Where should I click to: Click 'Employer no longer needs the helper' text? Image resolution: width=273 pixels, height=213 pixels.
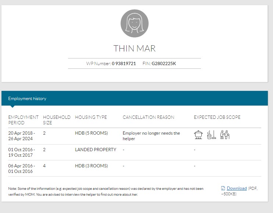tap(151, 136)
